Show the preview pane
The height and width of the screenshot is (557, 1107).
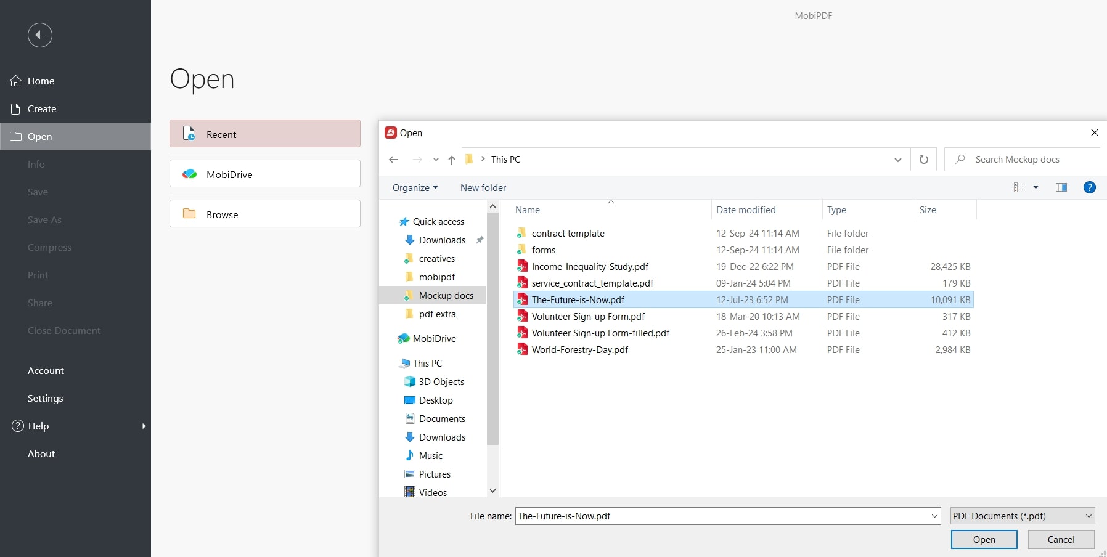tap(1061, 187)
